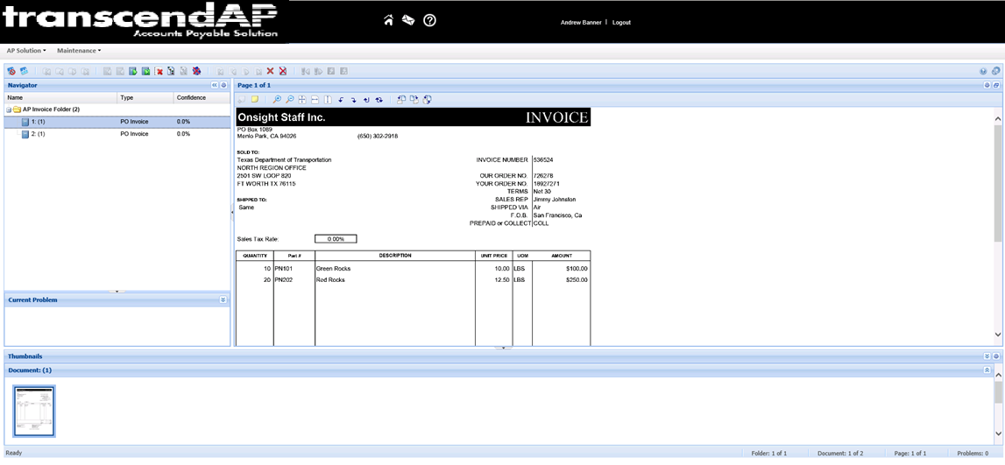Log out using the Logout link

pyautogui.click(x=621, y=22)
